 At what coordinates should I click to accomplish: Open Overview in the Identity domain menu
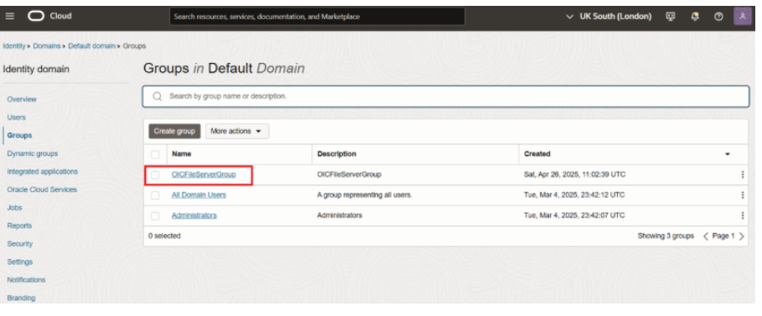point(22,99)
